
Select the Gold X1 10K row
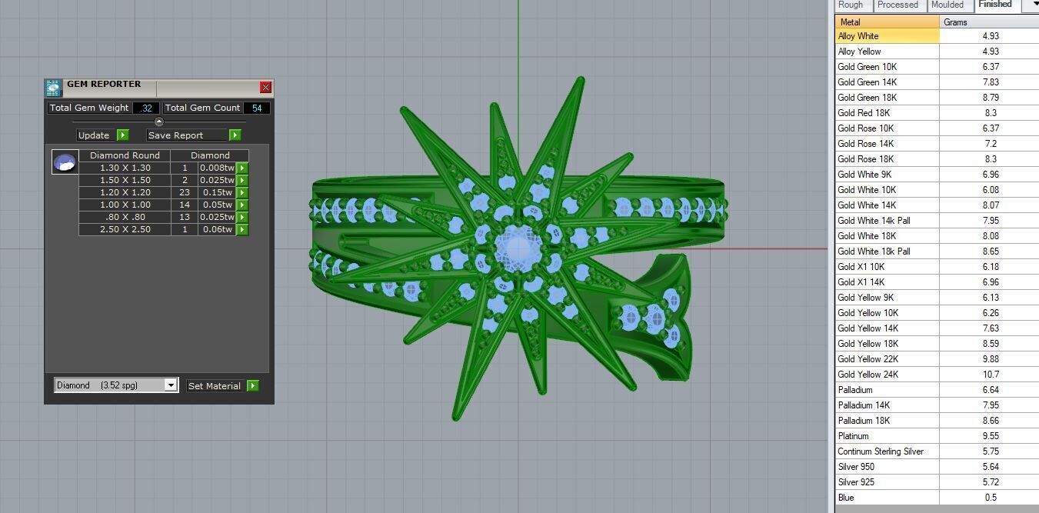pos(937,267)
